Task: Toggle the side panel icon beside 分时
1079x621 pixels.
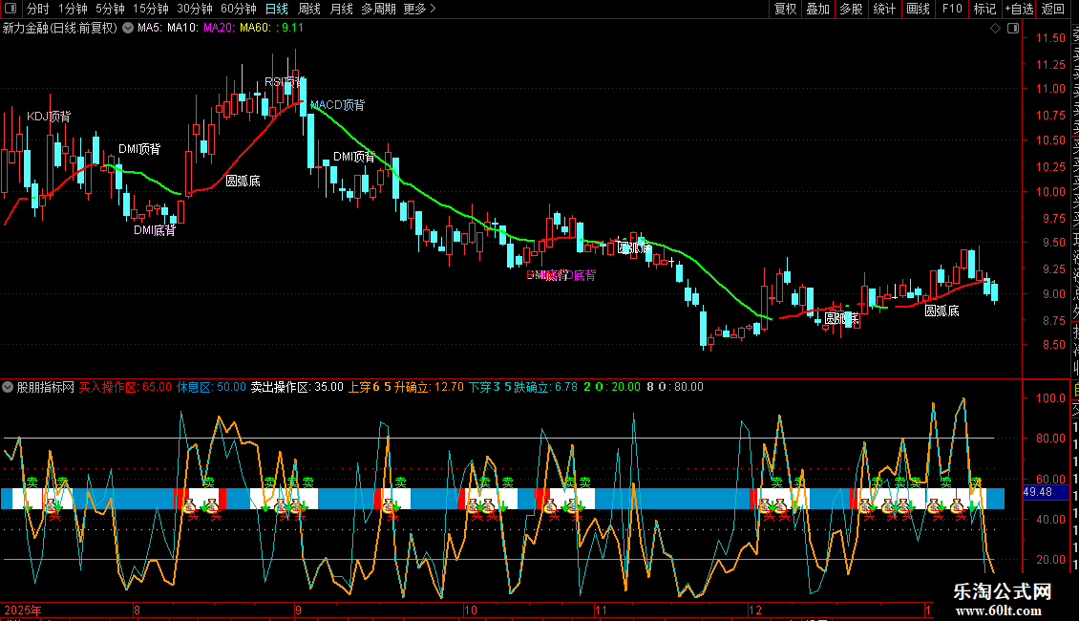Action: [x=11, y=9]
